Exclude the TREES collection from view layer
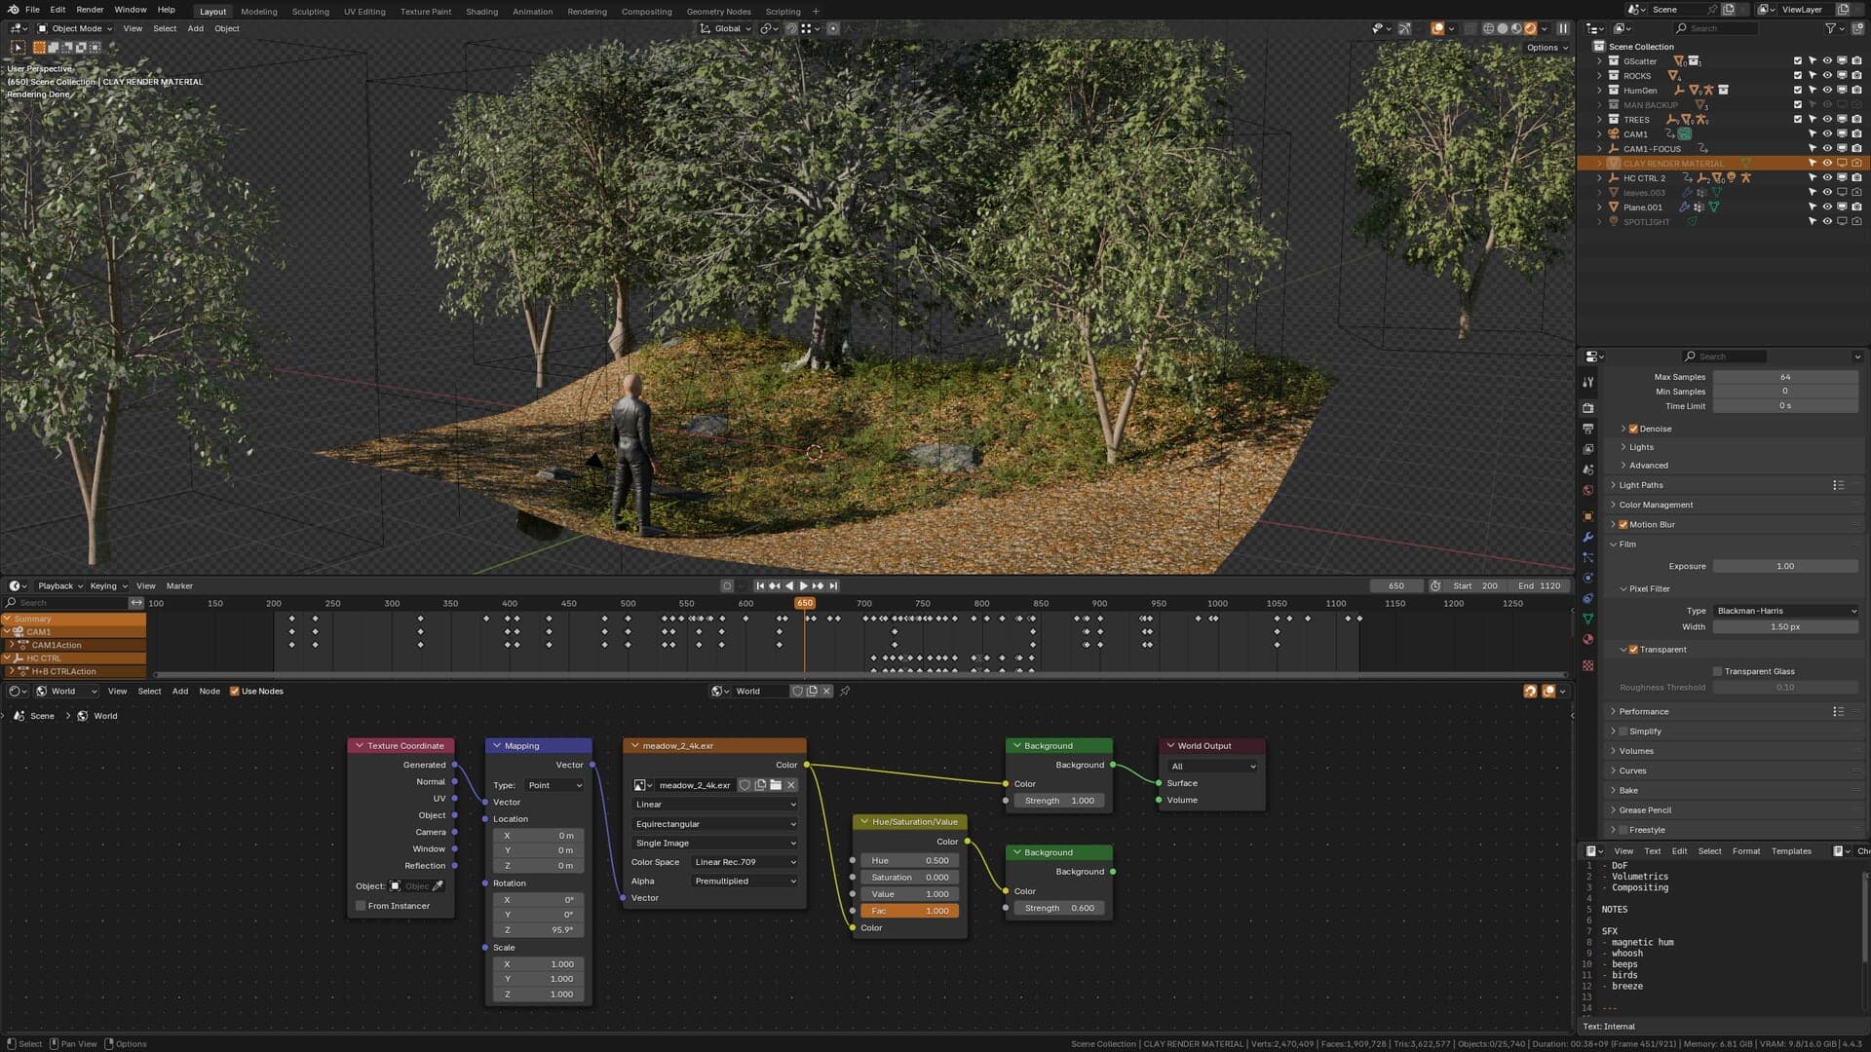 pos(1798,120)
